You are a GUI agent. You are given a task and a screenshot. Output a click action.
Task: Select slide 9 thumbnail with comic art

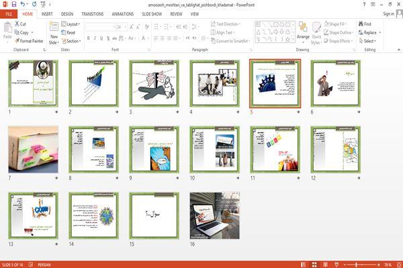154,149
